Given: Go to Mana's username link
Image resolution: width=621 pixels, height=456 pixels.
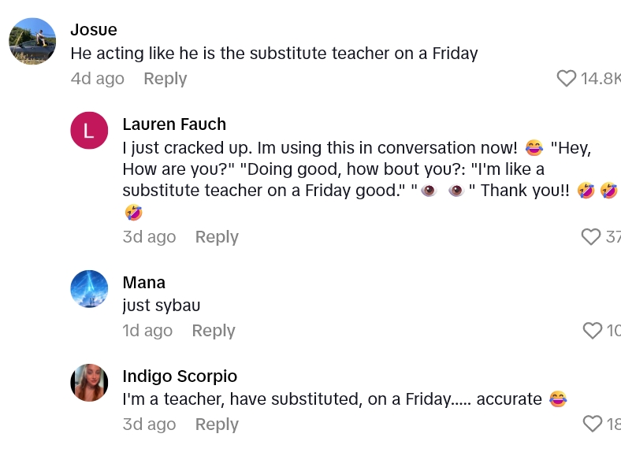Looking at the screenshot, I should click(x=143, y=283).
